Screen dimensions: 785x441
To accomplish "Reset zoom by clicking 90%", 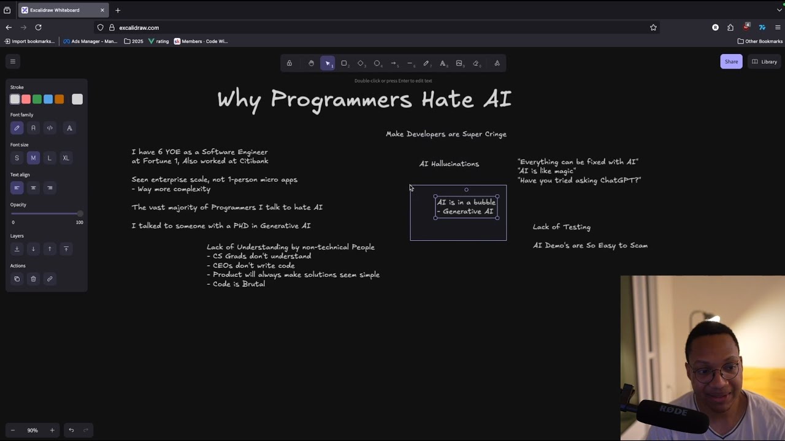I will 32,430.
